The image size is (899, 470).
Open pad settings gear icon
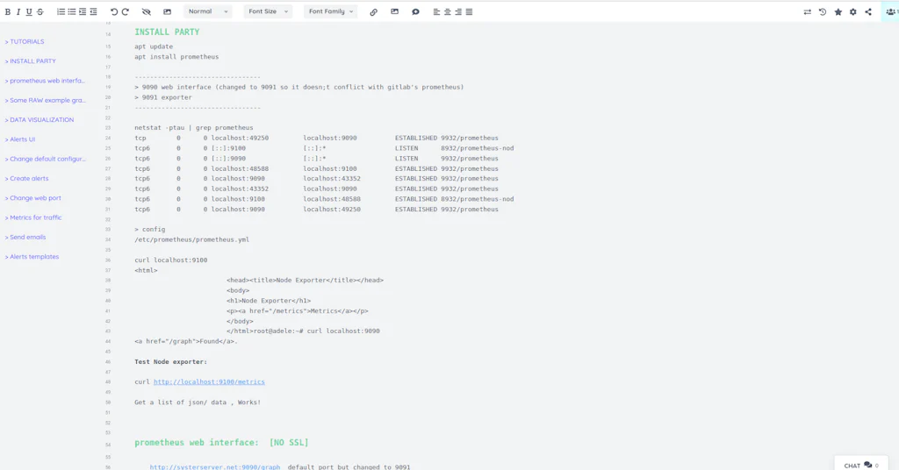(853, 11)
